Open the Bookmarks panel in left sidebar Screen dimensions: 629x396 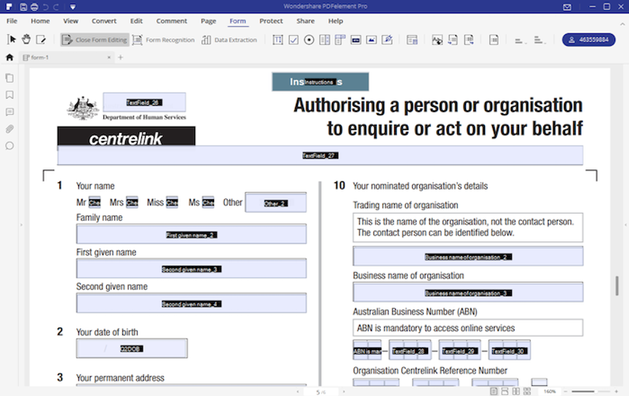coord(9,94)
